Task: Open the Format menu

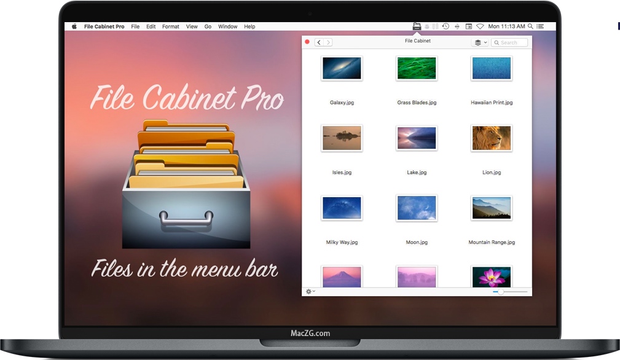Action: 170,26
